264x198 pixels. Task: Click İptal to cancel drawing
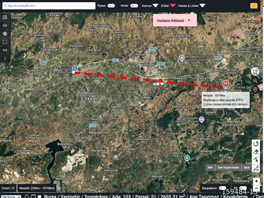(247, 167)
